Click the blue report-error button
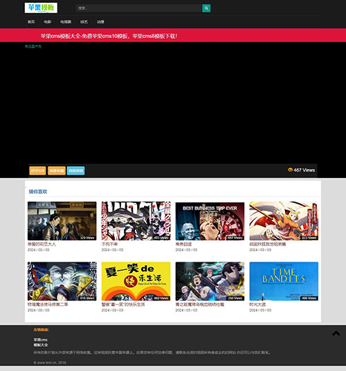Screen dimensions: 346x371 click(75, 170)
